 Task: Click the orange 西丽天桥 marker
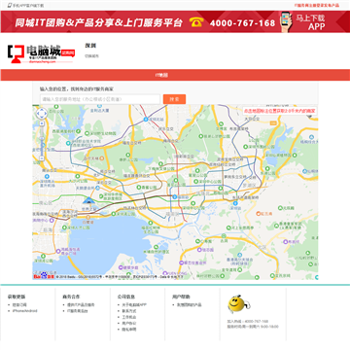pos(102,158)
